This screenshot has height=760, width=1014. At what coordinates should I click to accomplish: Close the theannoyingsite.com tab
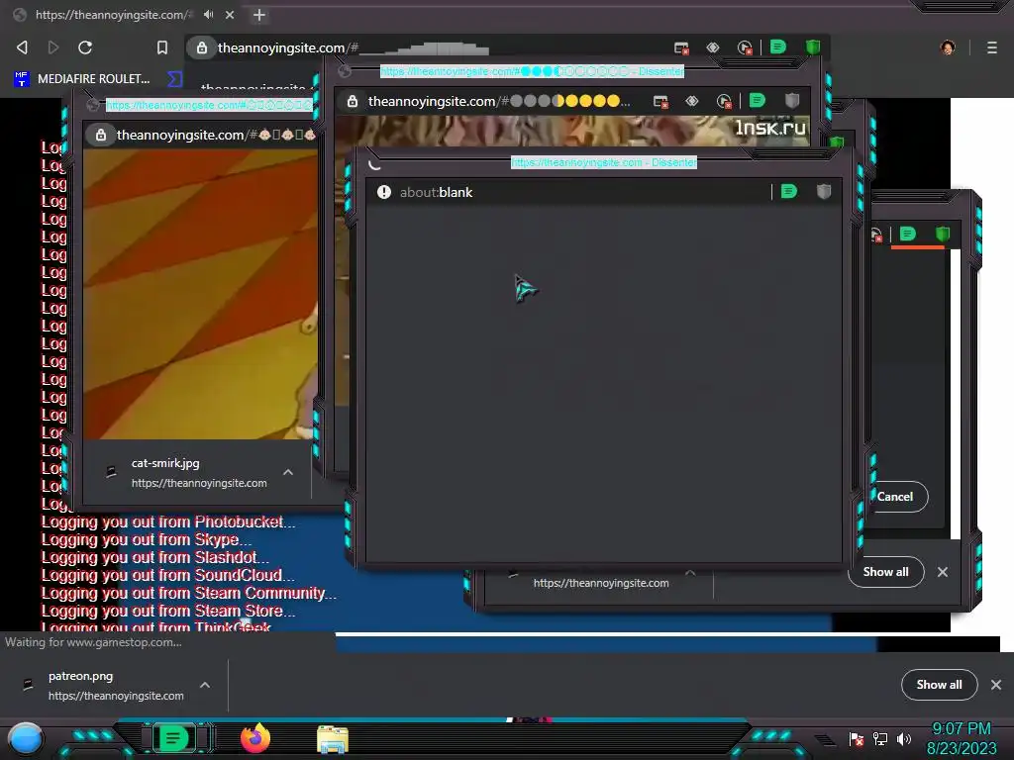click(x=230, y=14)
